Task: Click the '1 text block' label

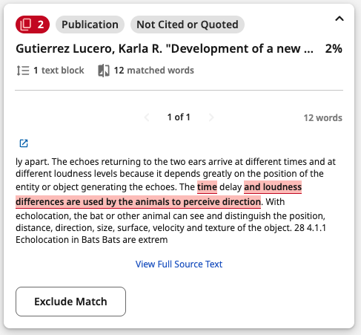Action: (x=59, y=71)
